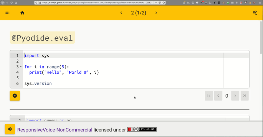Click the panda face extension icon
The image size is (263, 137).
click(246, 3)
